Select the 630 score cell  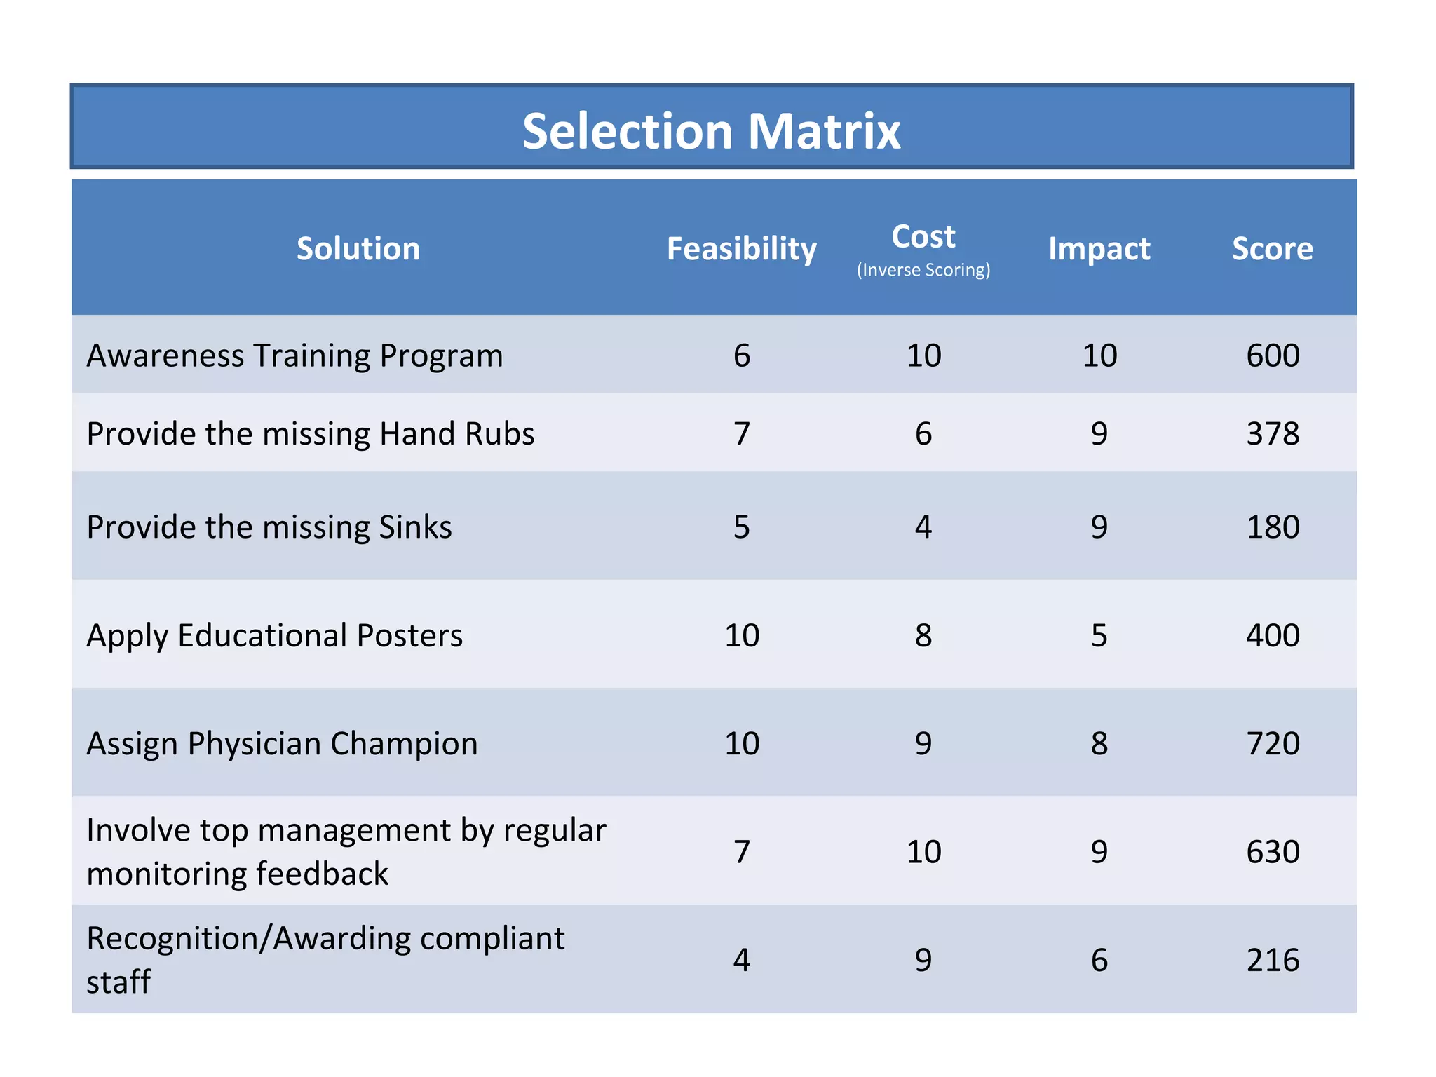coord(1272,851)
